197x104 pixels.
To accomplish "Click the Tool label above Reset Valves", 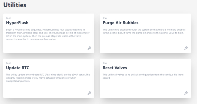I will [x=105, y=63].
